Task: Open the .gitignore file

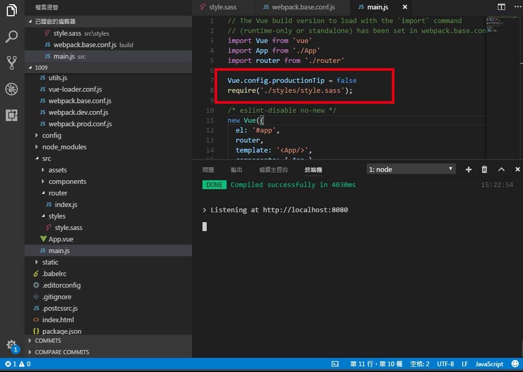Action: click(109, 297)
